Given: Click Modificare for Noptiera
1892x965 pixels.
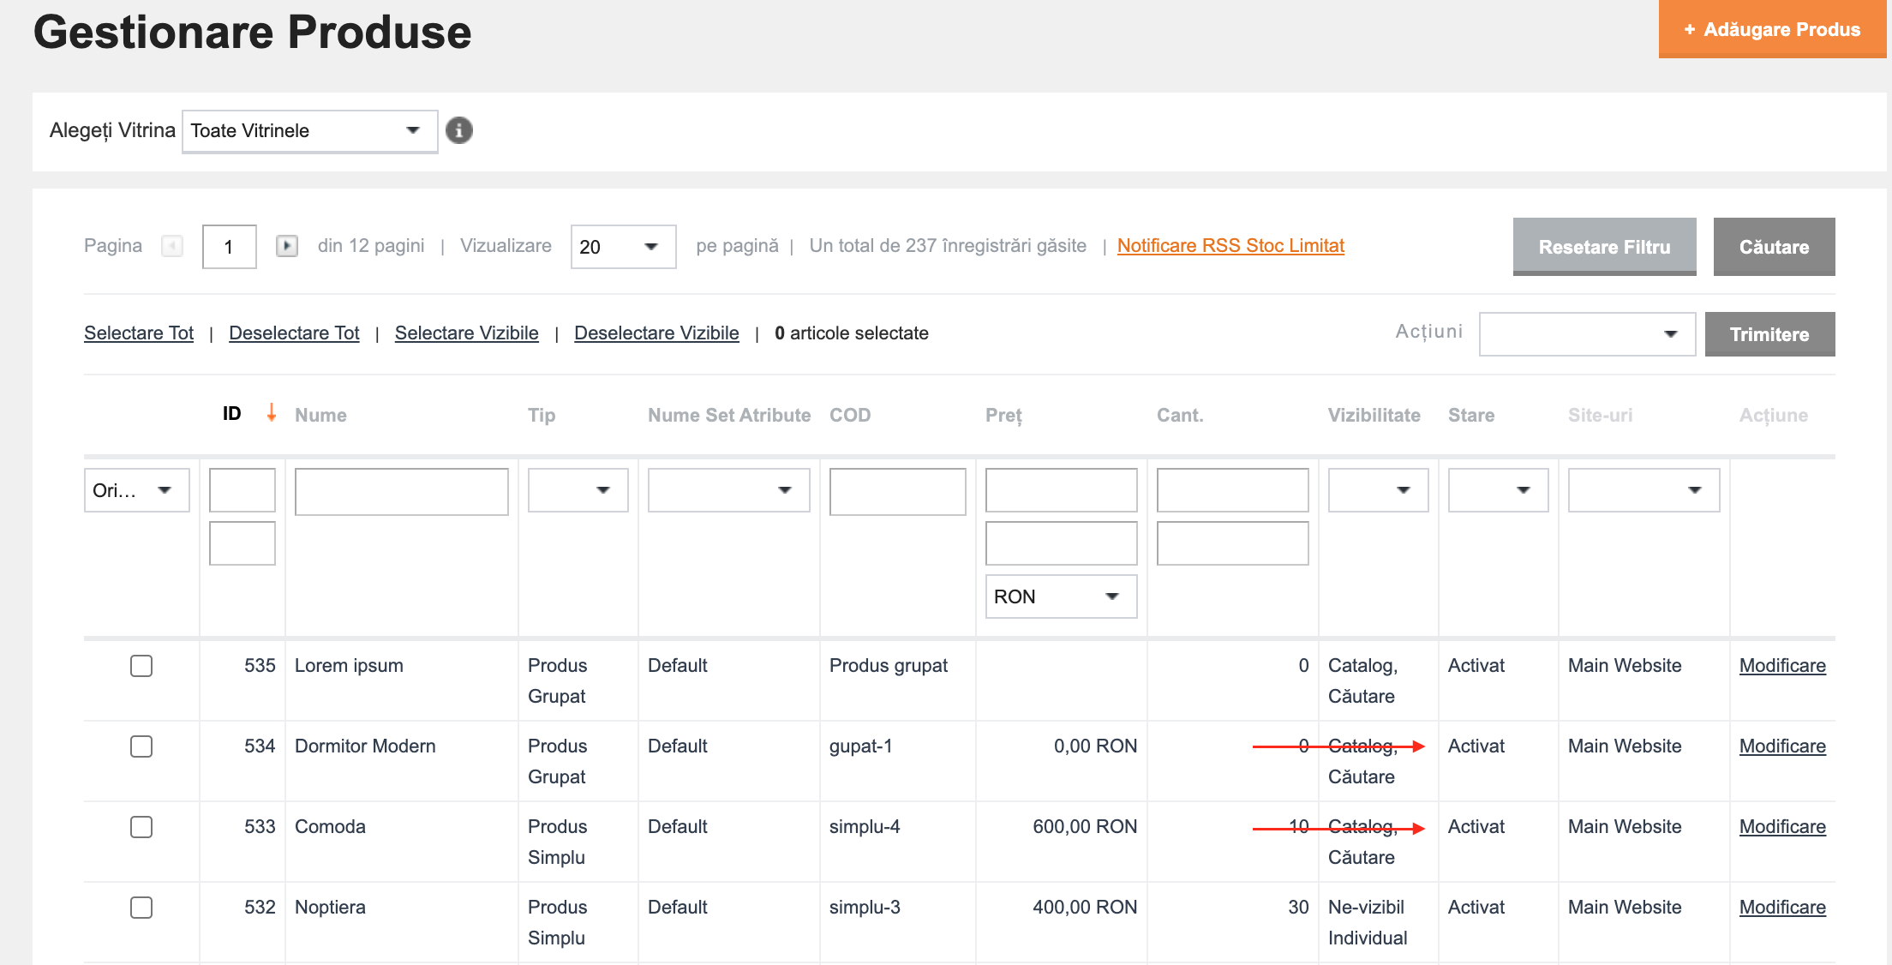Looking at the screenshot, I should tap(1782, 908).
